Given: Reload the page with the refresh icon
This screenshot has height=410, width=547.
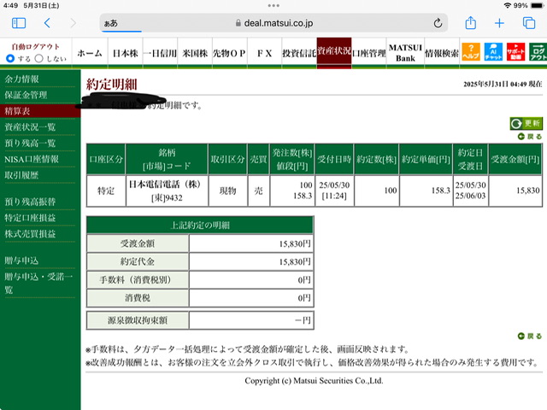Looking at the screenshot, I should (x=438, y=23).
